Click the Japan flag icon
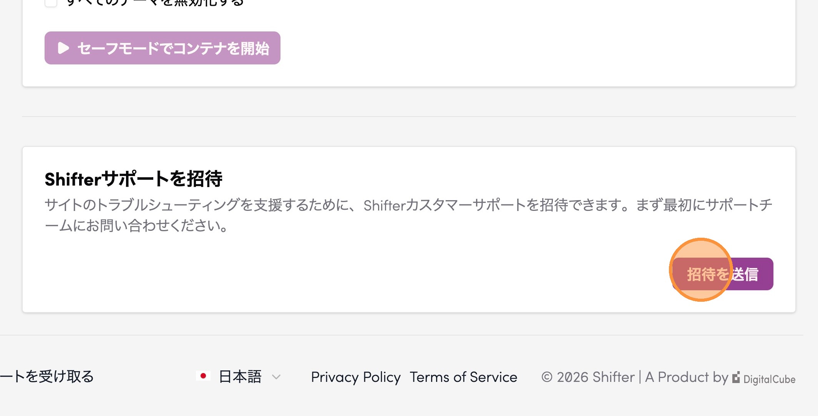This screenshot has width=818, height=416. coord(203,376)
